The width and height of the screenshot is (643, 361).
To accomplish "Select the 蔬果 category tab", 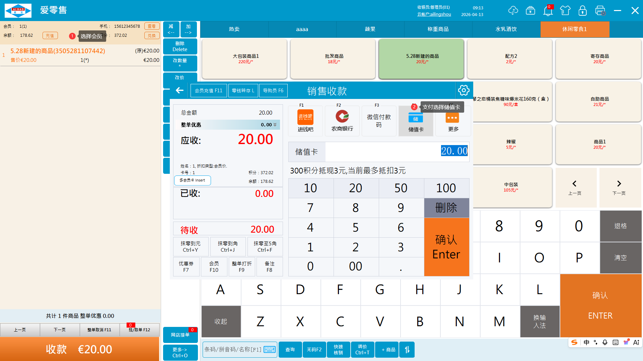I will tap(370, 29).
